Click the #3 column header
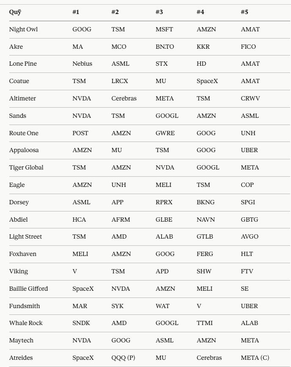The height and width of the screenshot is (367, 291). pyautogui.click(x=159, y=12)
